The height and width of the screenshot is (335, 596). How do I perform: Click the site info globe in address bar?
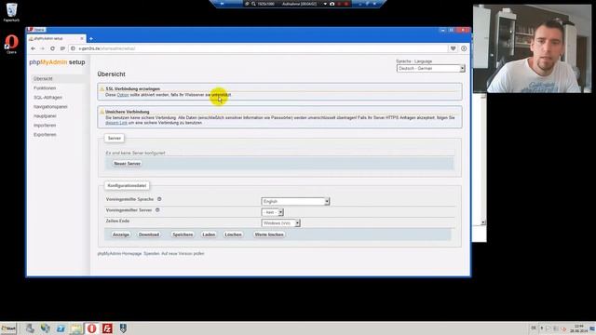click(x=73, y=48)
